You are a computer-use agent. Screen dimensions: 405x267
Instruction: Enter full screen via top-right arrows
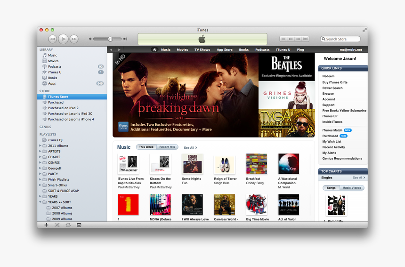364,30
